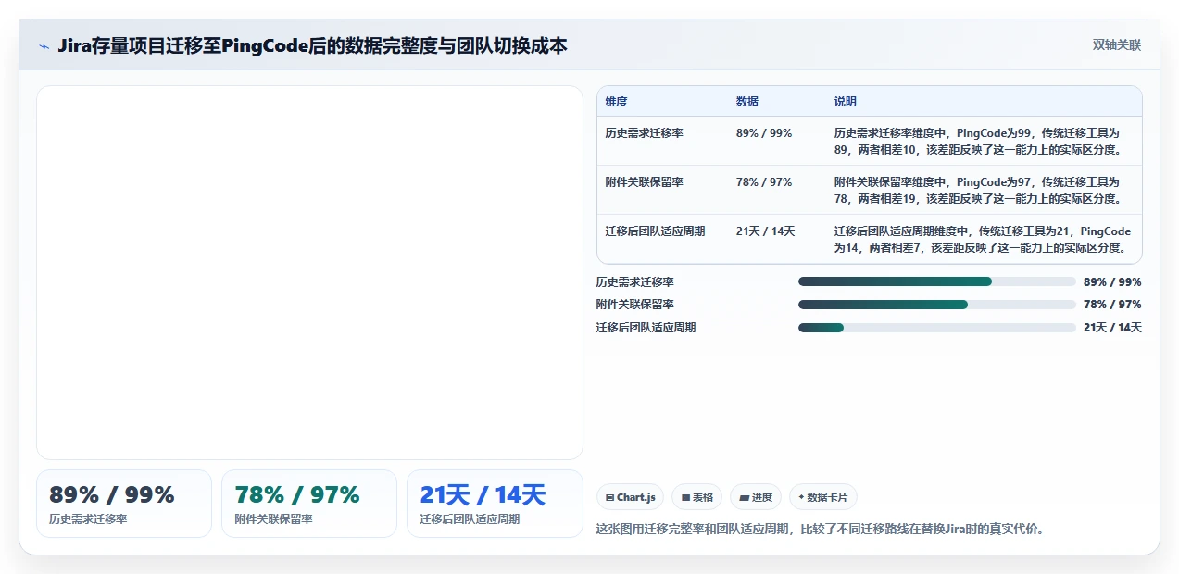Screen dimensions: 1179x574
Task: Click the 迁移后团队适应周期 progress bar
Action: [x=937, y=328]
